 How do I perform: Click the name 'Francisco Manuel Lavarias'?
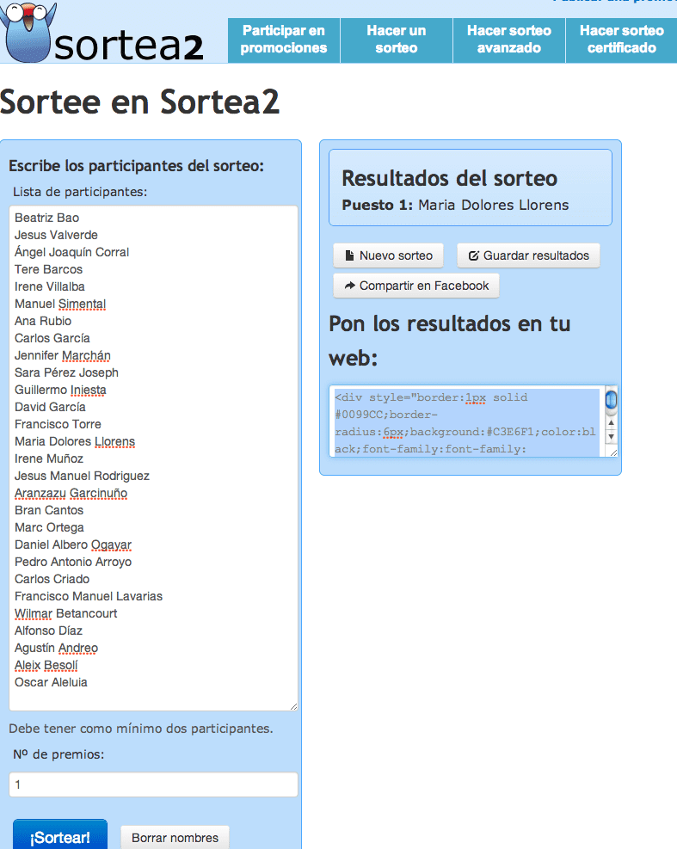tap(89, 597)
